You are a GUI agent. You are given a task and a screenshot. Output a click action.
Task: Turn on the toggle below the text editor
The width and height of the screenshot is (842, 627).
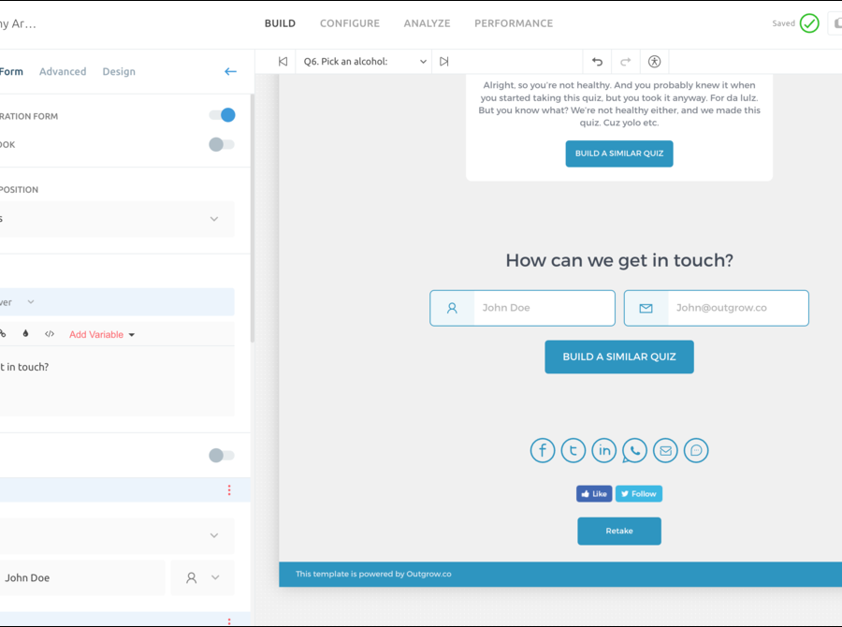click(222, 455)
